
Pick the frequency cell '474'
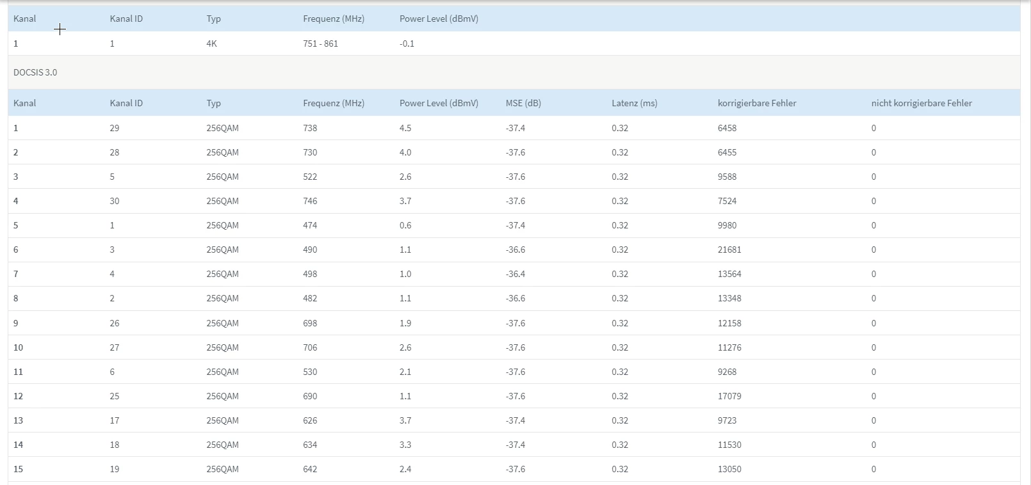[310, 225]
